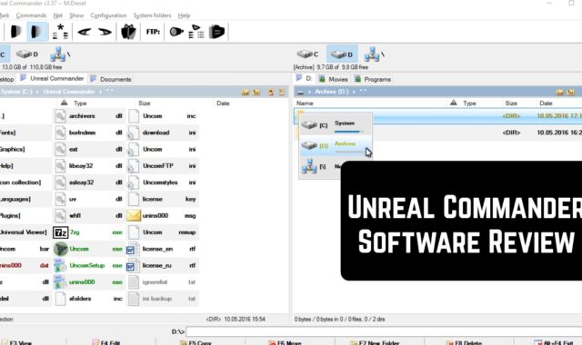This screenshot has width=582, height=345.
Task: Click first folder icon on right path bar
Action: coord(560,92)
